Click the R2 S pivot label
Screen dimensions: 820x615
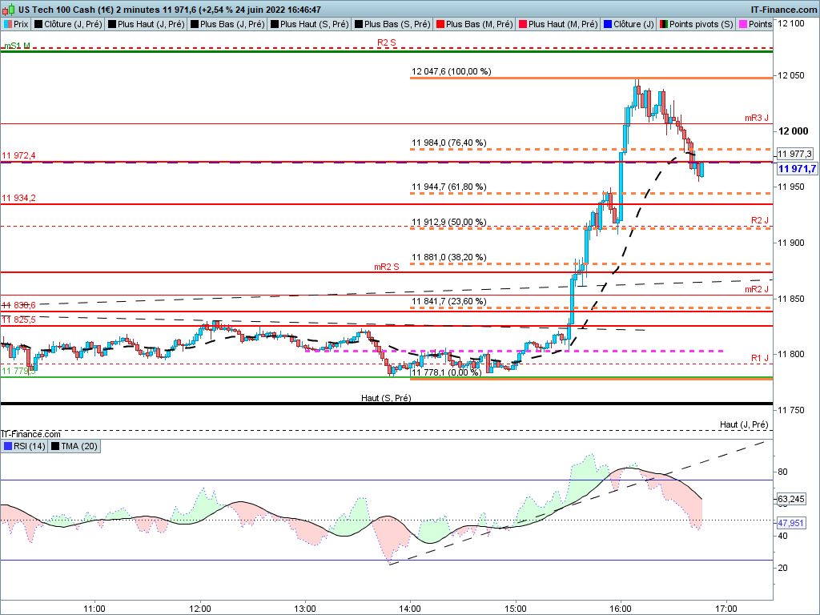tap(387, 43)
